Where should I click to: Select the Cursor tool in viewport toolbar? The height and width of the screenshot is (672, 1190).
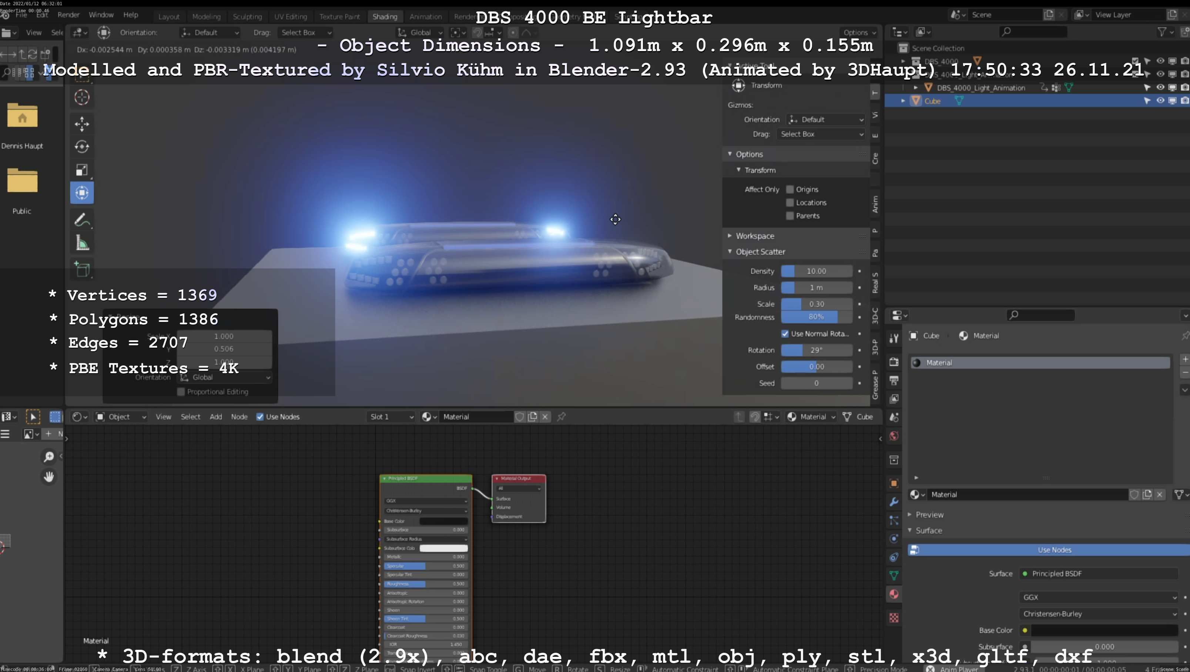click(82, 97)
